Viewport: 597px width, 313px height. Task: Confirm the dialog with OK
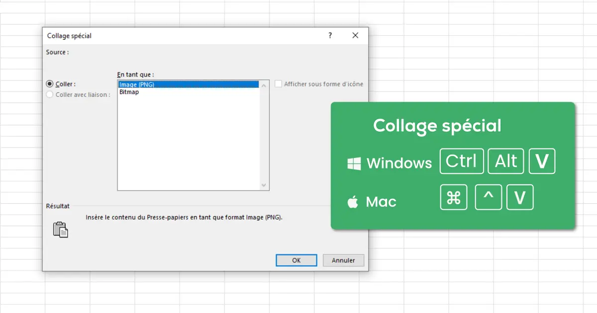click(297, 260)
